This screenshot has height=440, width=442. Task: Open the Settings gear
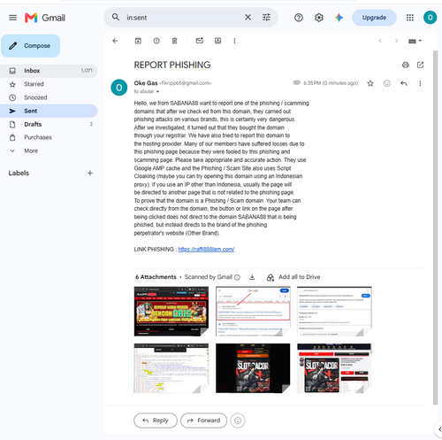point(318,18)
